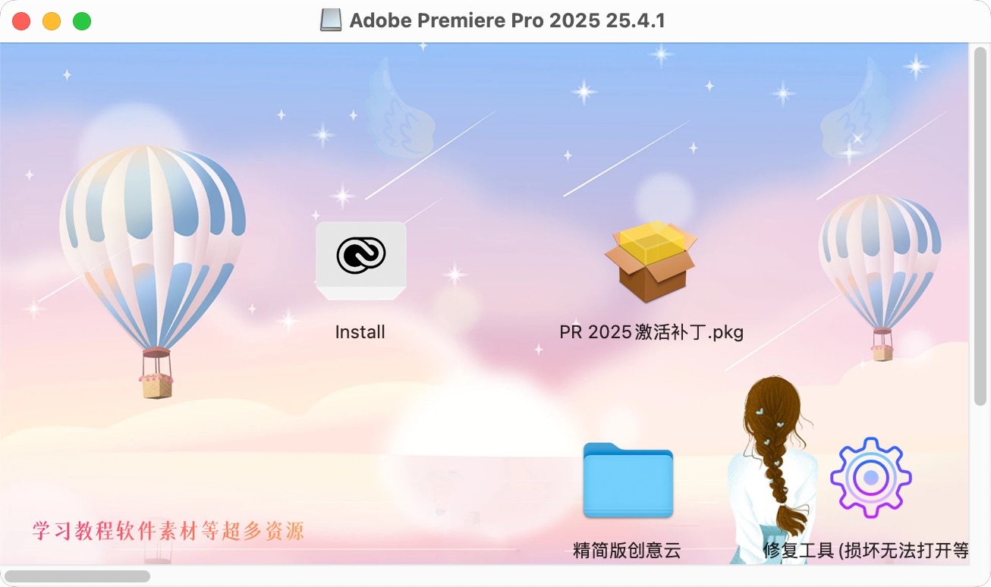Select the 精简版创意云 blue folder icon

pos(628,480)
